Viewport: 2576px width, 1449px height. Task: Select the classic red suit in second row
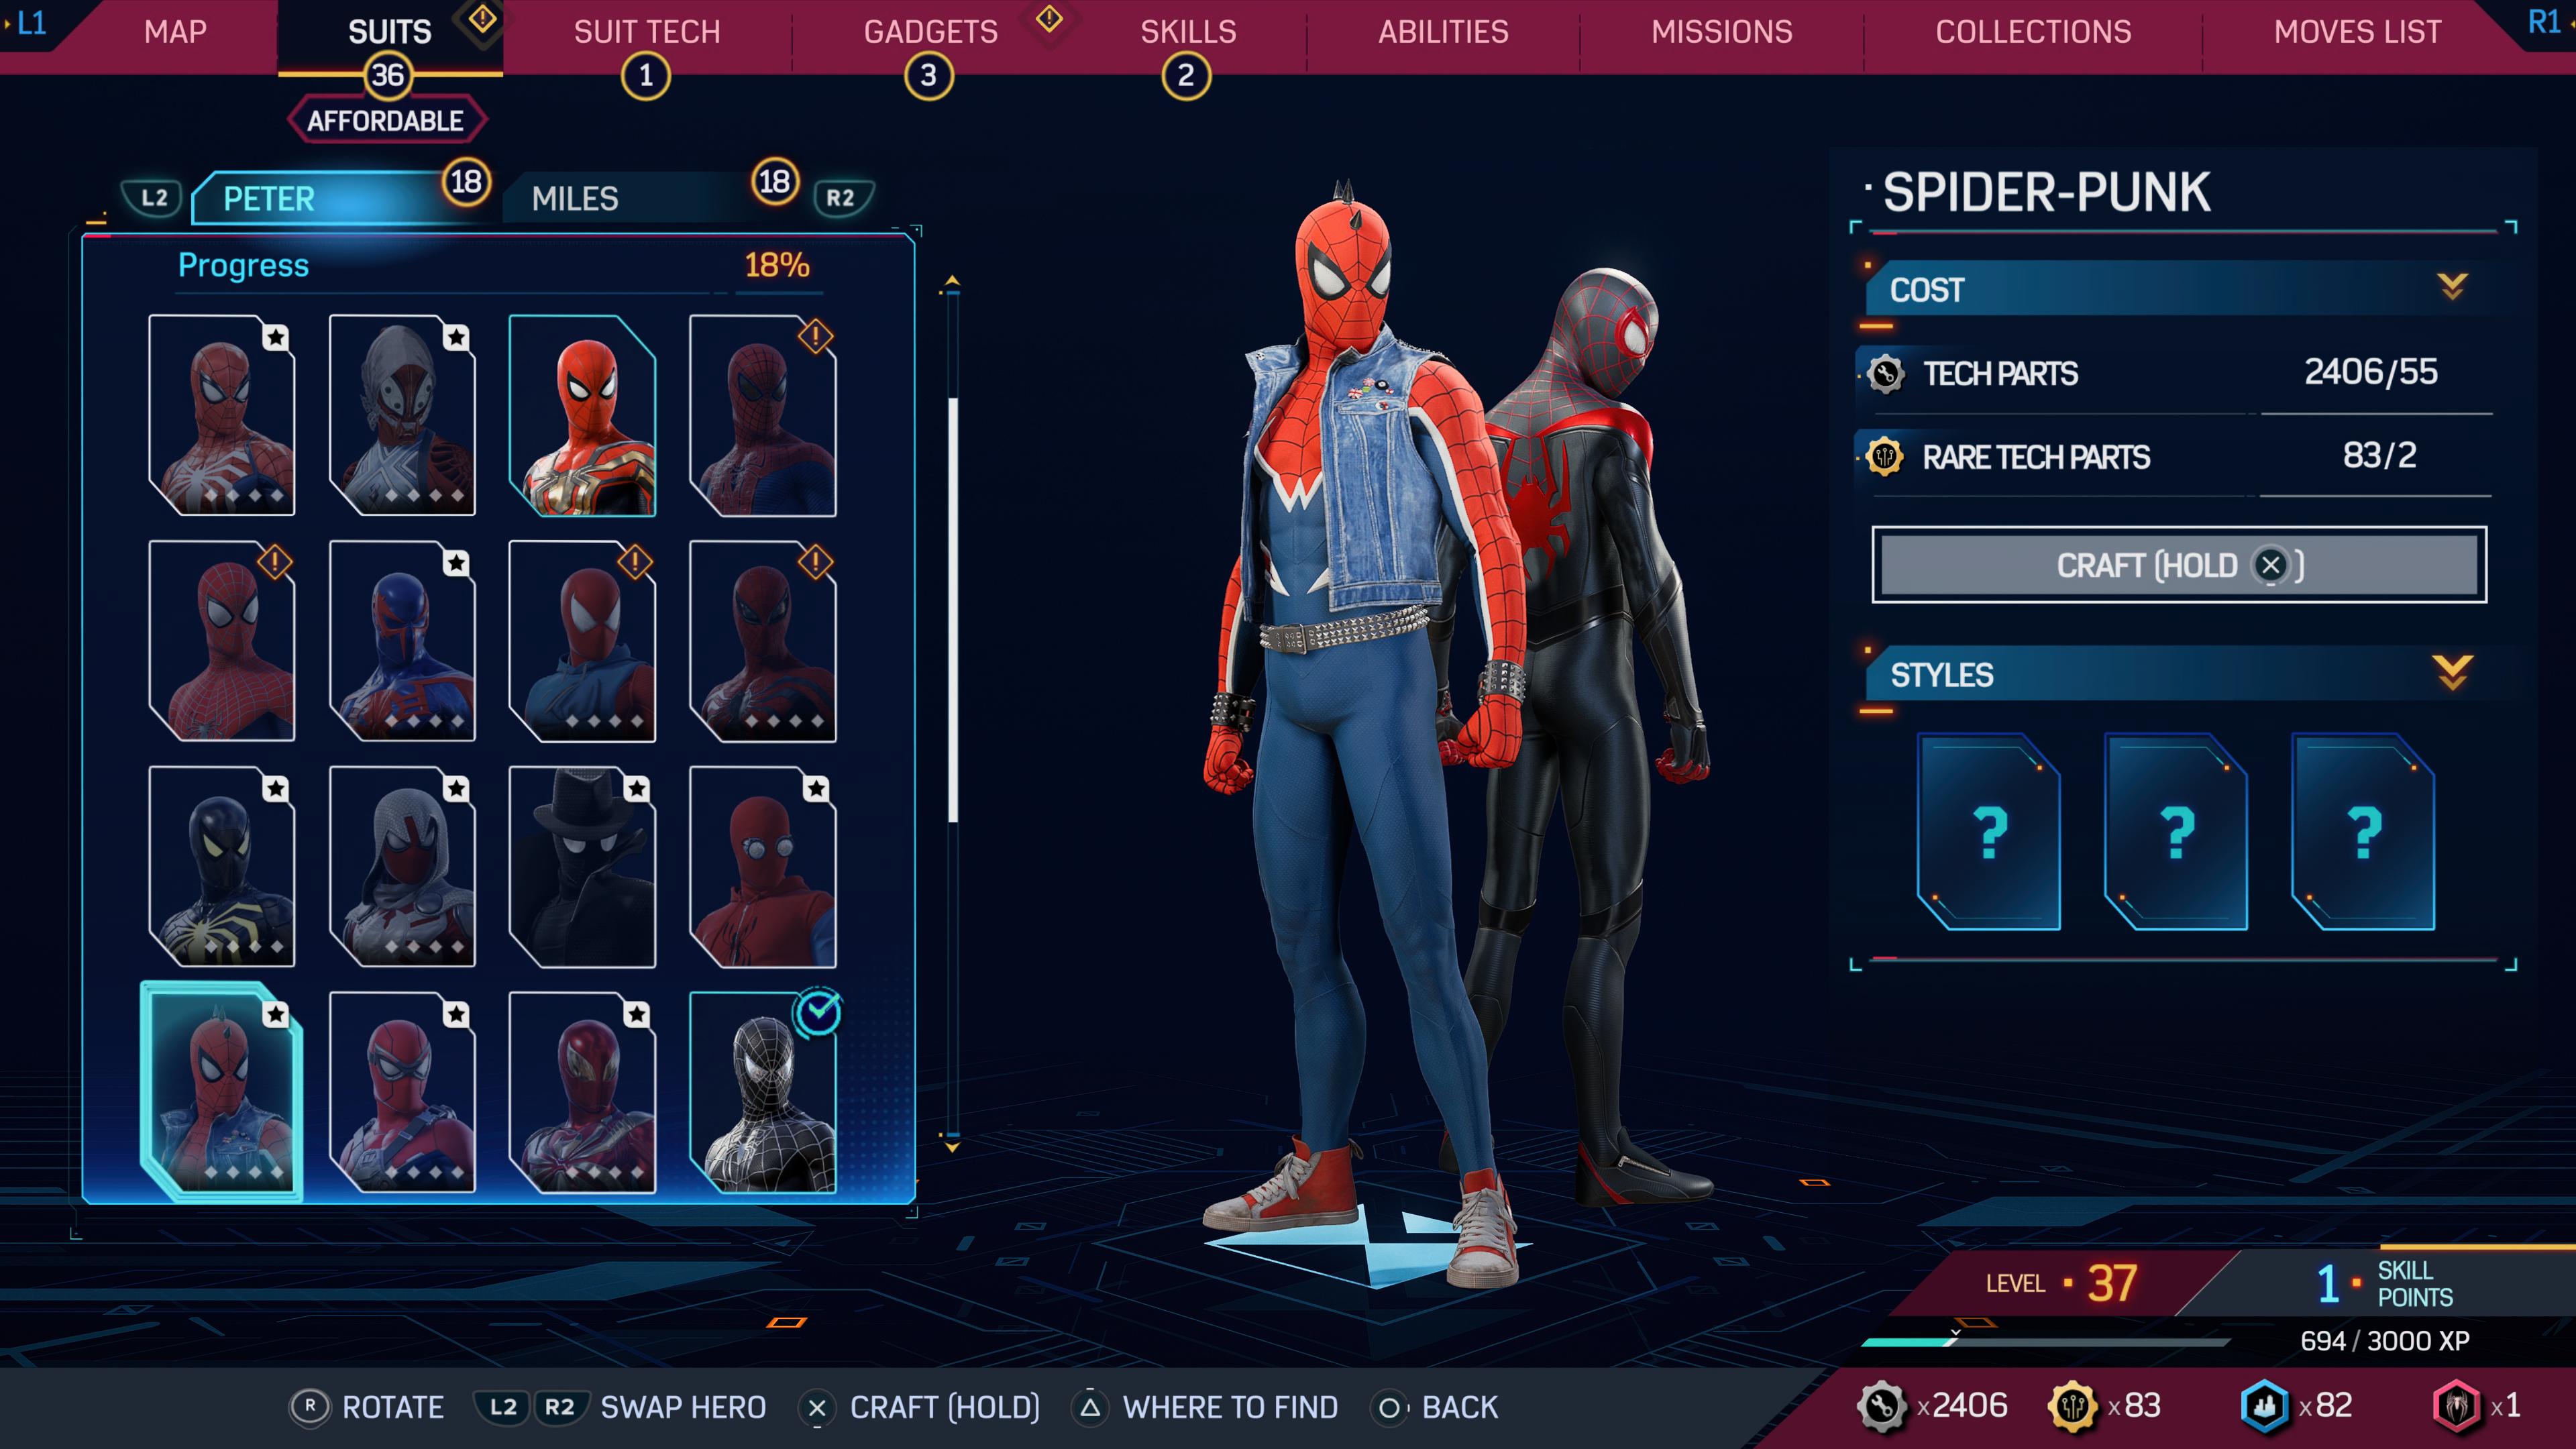[222, 641]
